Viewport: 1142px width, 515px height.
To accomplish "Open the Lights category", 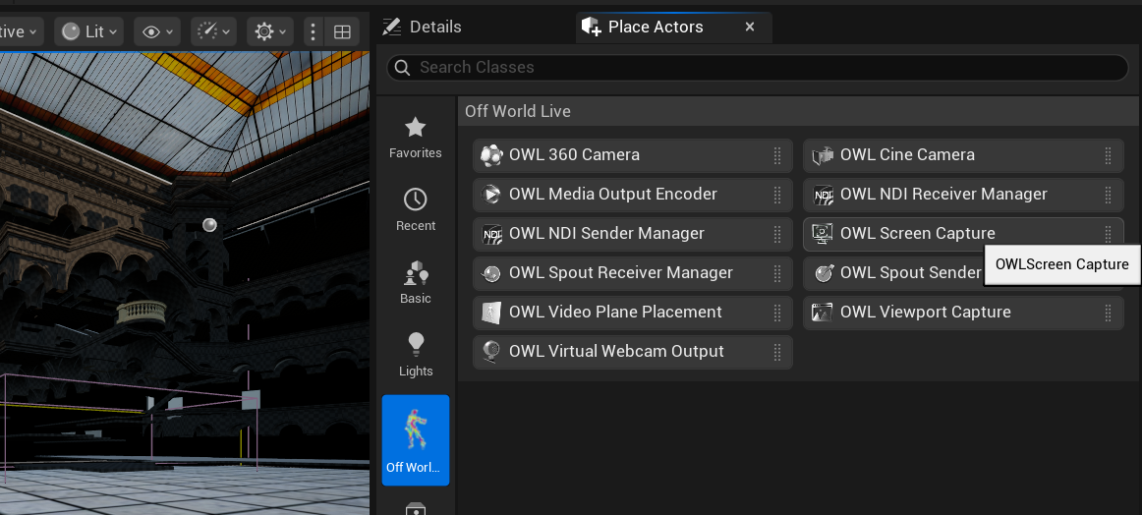I will [x=415, y=356].
